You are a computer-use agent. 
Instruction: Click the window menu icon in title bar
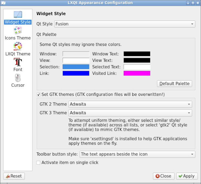click(x=3, y=3)
